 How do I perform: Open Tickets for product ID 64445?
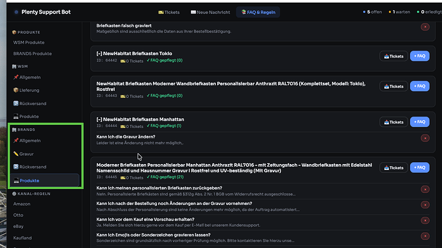click(393, 168)
